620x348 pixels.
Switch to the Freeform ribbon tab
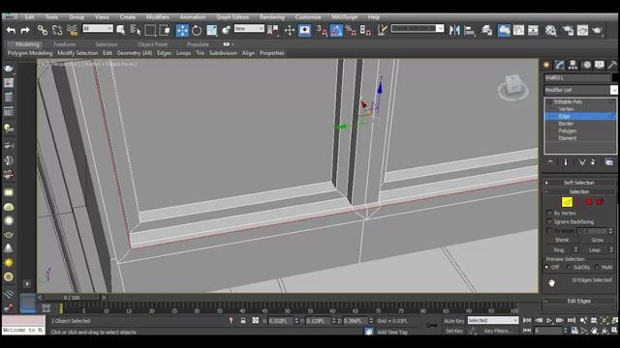pos(65,44)
